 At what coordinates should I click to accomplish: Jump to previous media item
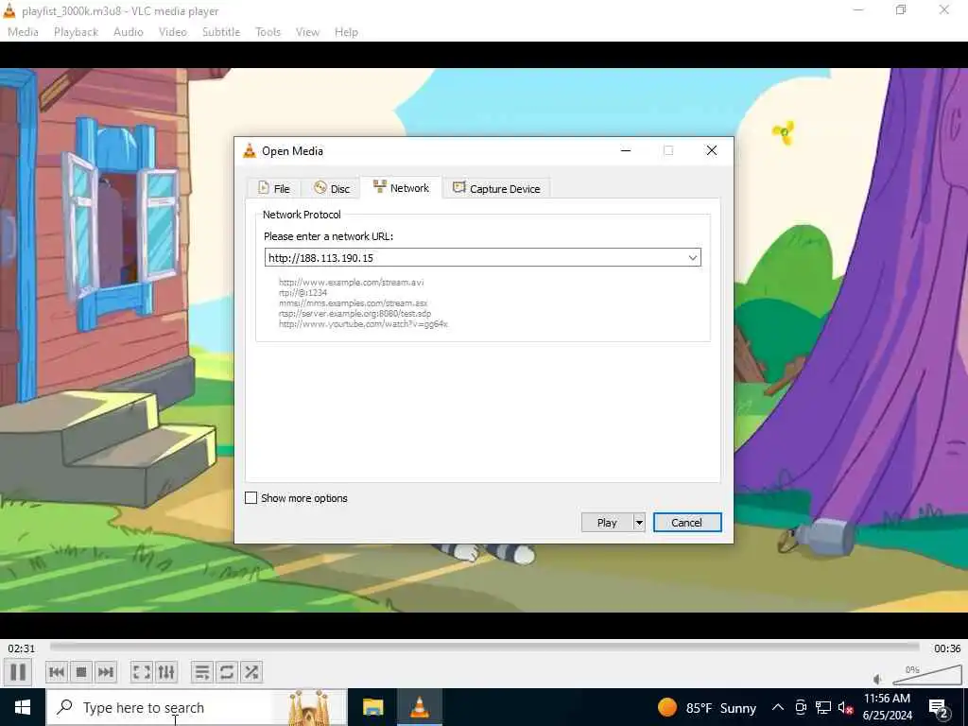[x=57, y=672]
